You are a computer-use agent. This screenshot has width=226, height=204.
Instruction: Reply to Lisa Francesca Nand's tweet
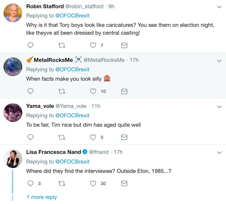click(30, 184)
